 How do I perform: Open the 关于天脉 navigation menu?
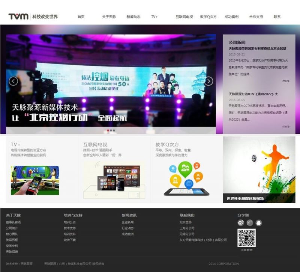tap(109, 17)
